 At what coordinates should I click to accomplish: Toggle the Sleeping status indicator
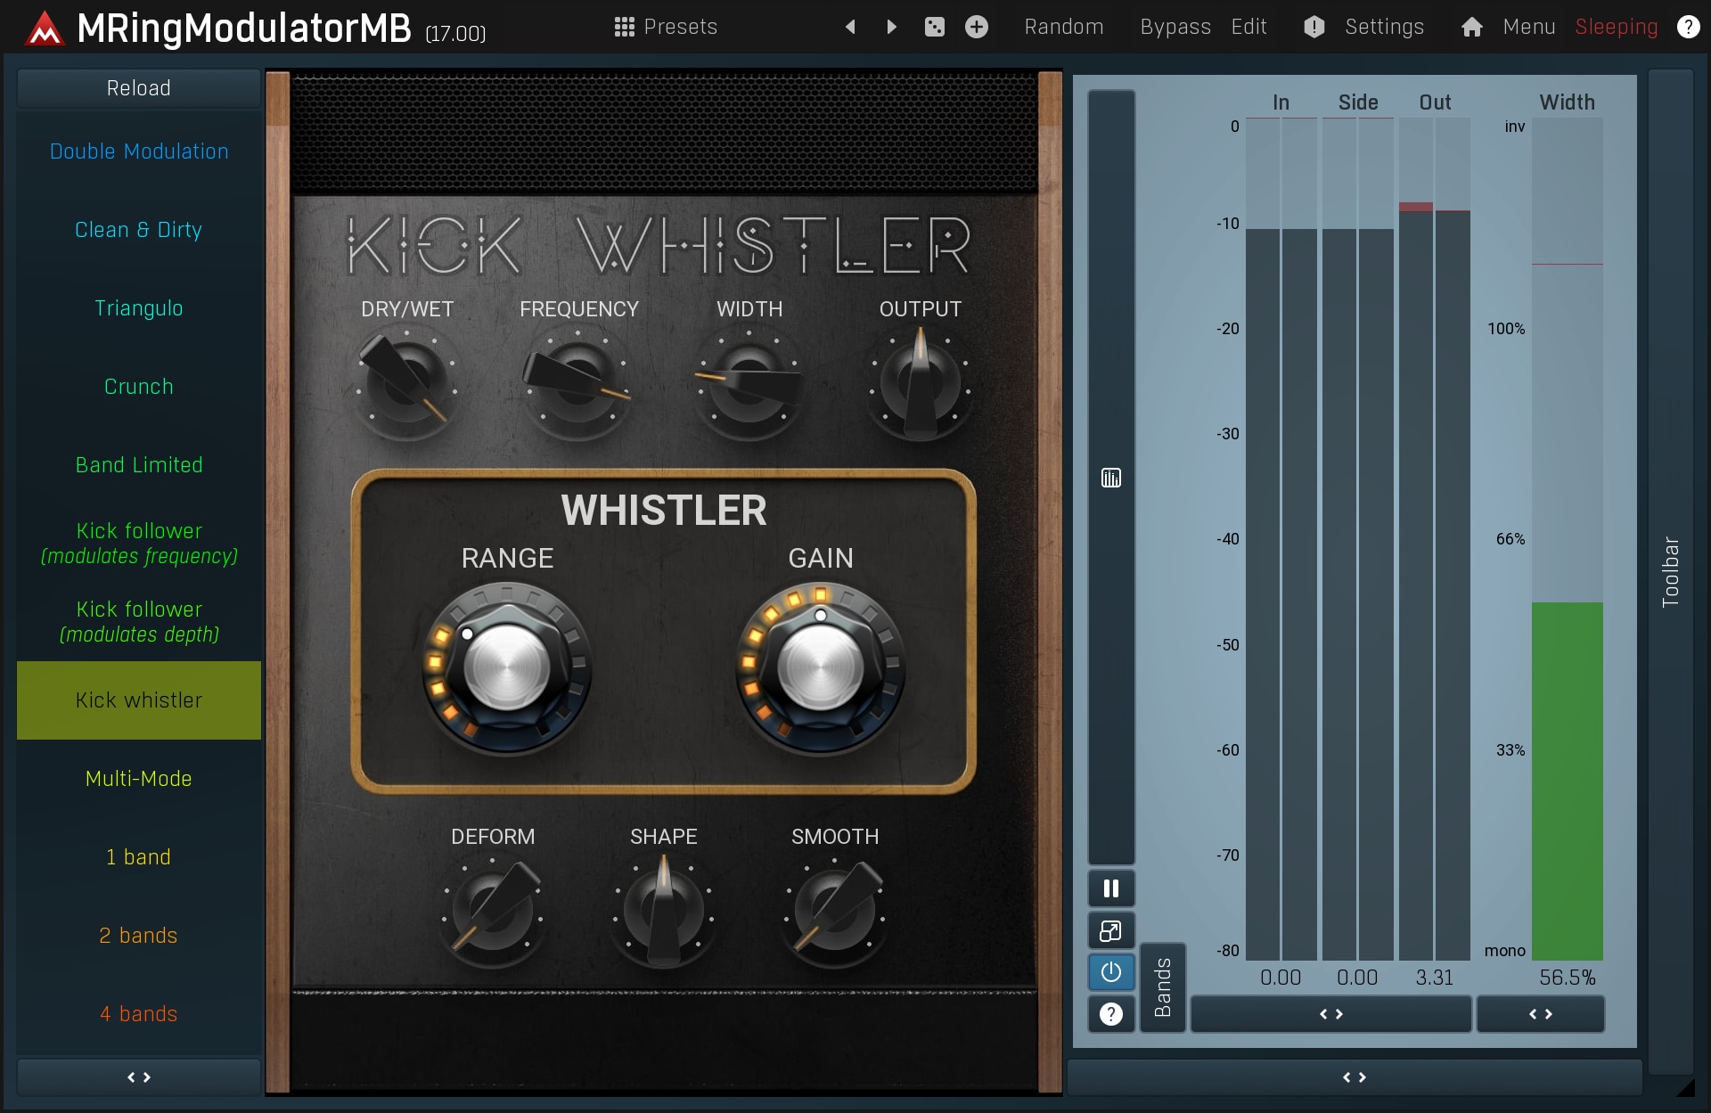(x=1616, y=27)
